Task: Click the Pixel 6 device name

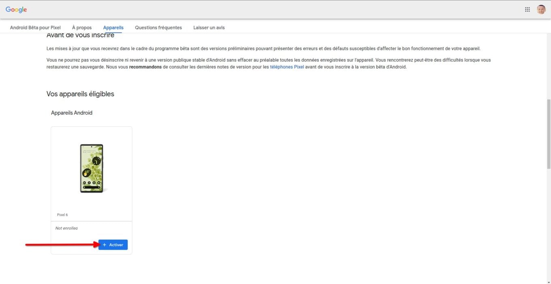Action: [x=62, y=215]
